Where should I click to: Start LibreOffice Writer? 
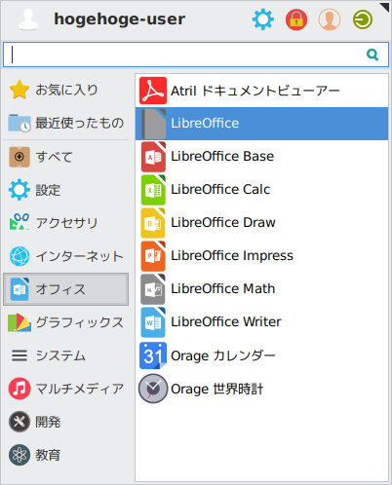tap(261, 322)
